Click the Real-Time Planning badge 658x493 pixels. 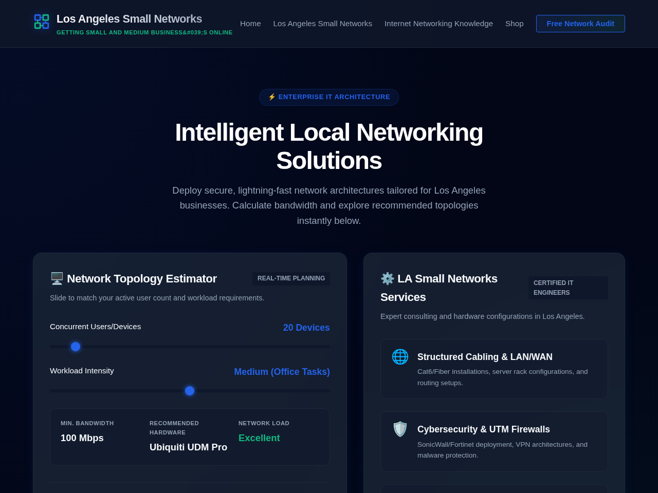point(291,278)
